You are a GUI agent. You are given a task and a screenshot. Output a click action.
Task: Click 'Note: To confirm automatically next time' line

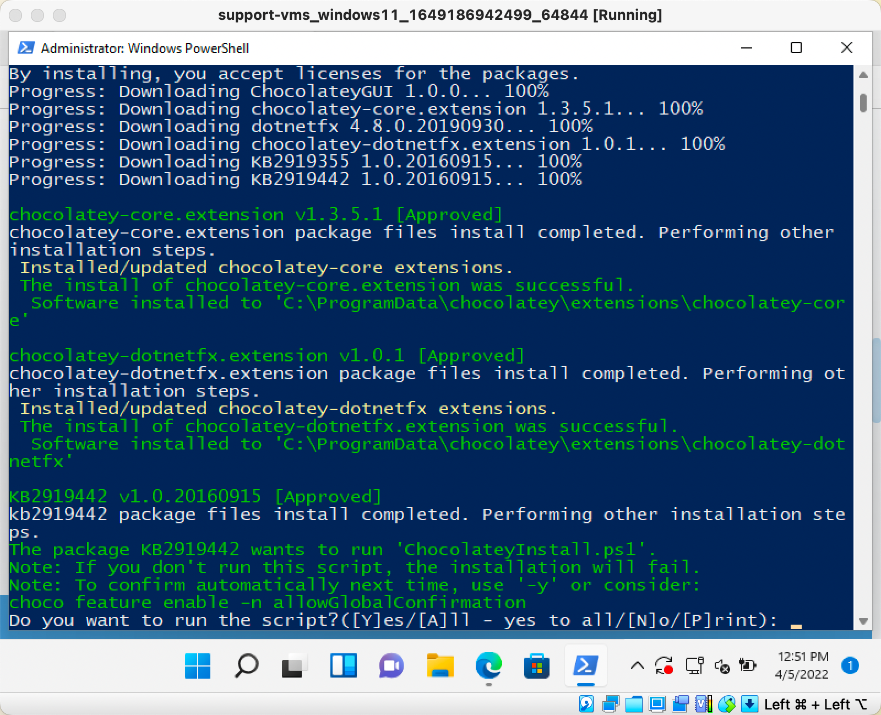[355, 585]
